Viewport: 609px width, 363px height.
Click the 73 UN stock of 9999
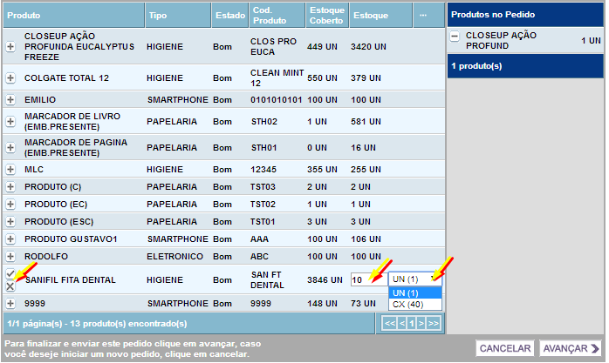[363, 303]
